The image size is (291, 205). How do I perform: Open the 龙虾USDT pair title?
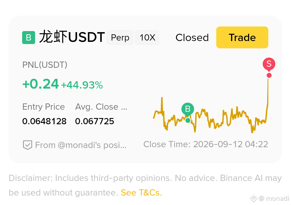tap(72, 37)
